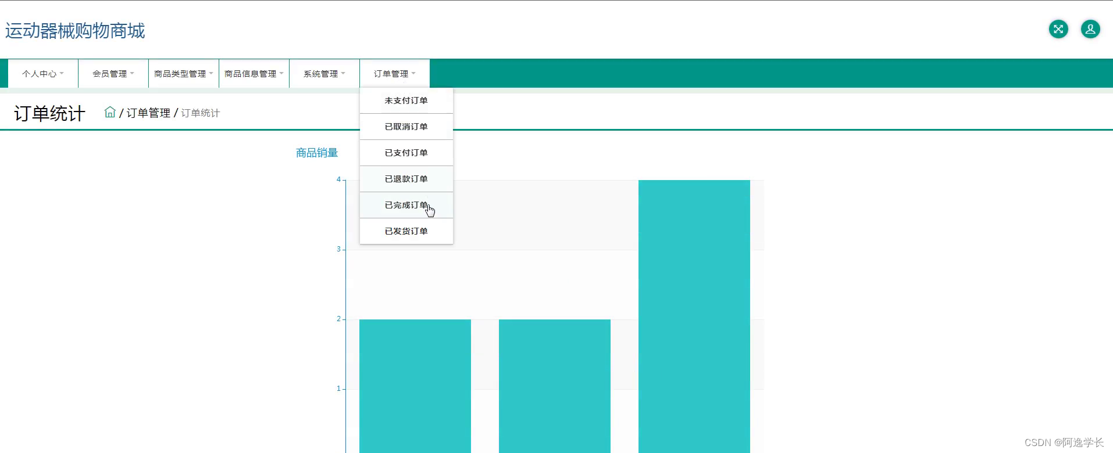Collapse the 订单管理 dropdown menu
This screenshot has width=1113, height=453.
click(x=395, y=74)
